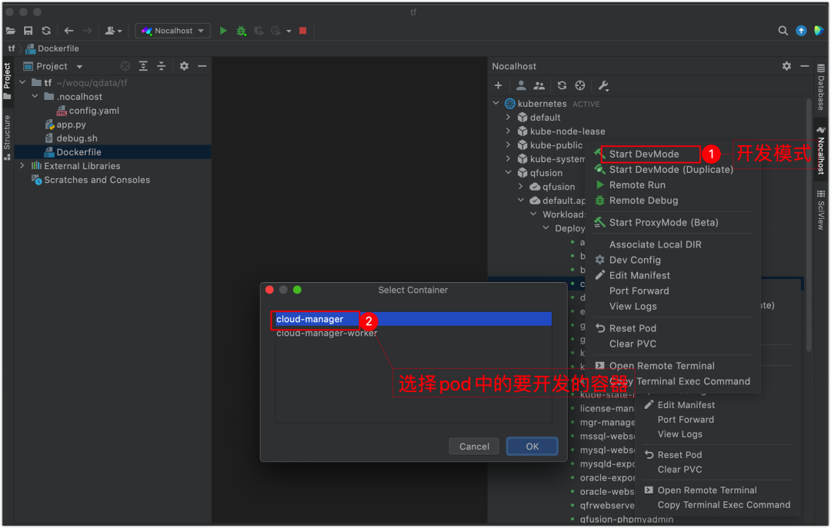Open debug.sh in the Project tree
Screen dimensions: 831x528
pyautogui.click(x=77, y=138)
